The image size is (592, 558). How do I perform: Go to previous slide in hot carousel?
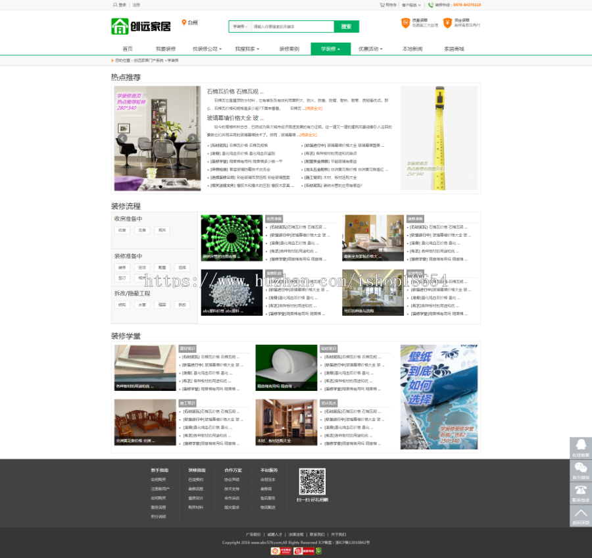click(x=122, y=138)
